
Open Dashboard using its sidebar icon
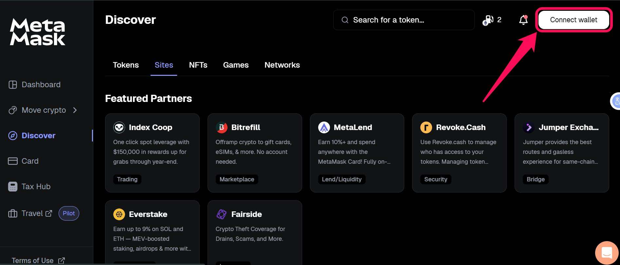12,84
